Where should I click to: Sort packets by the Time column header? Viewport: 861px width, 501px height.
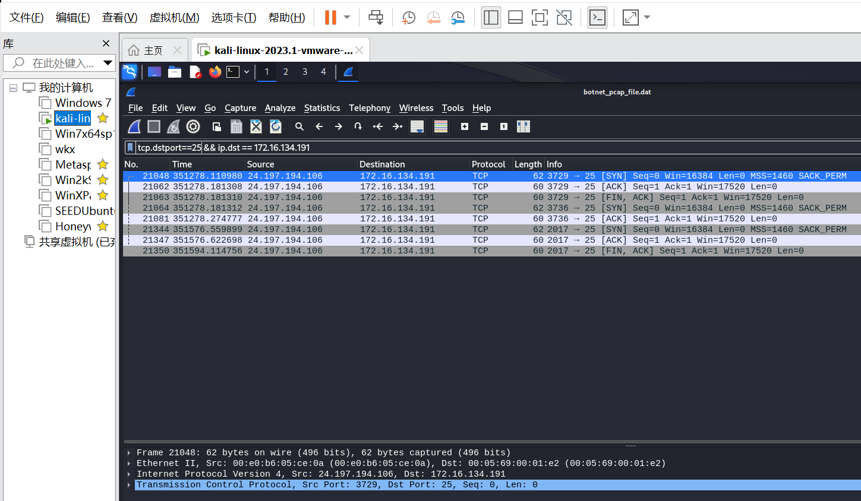click(207, 164)
